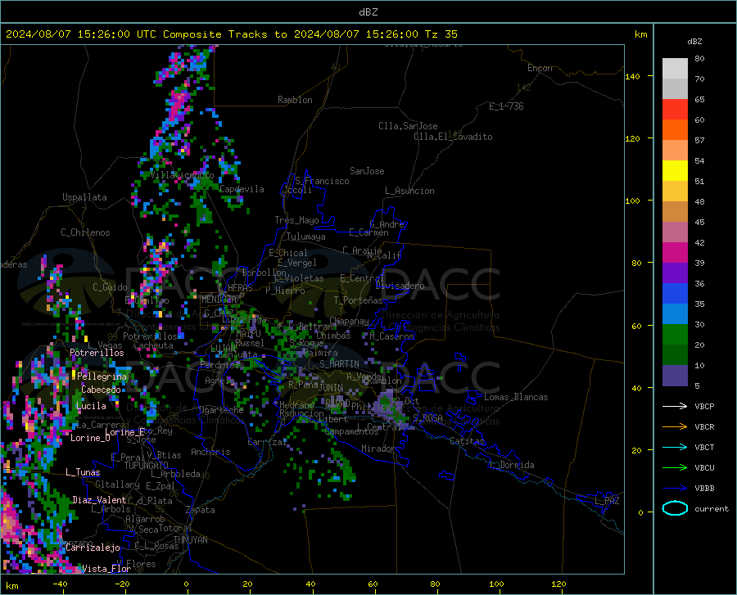Click the 120 km horizontal axis tick
The image size is (737, 595).
tap(558, 584)
